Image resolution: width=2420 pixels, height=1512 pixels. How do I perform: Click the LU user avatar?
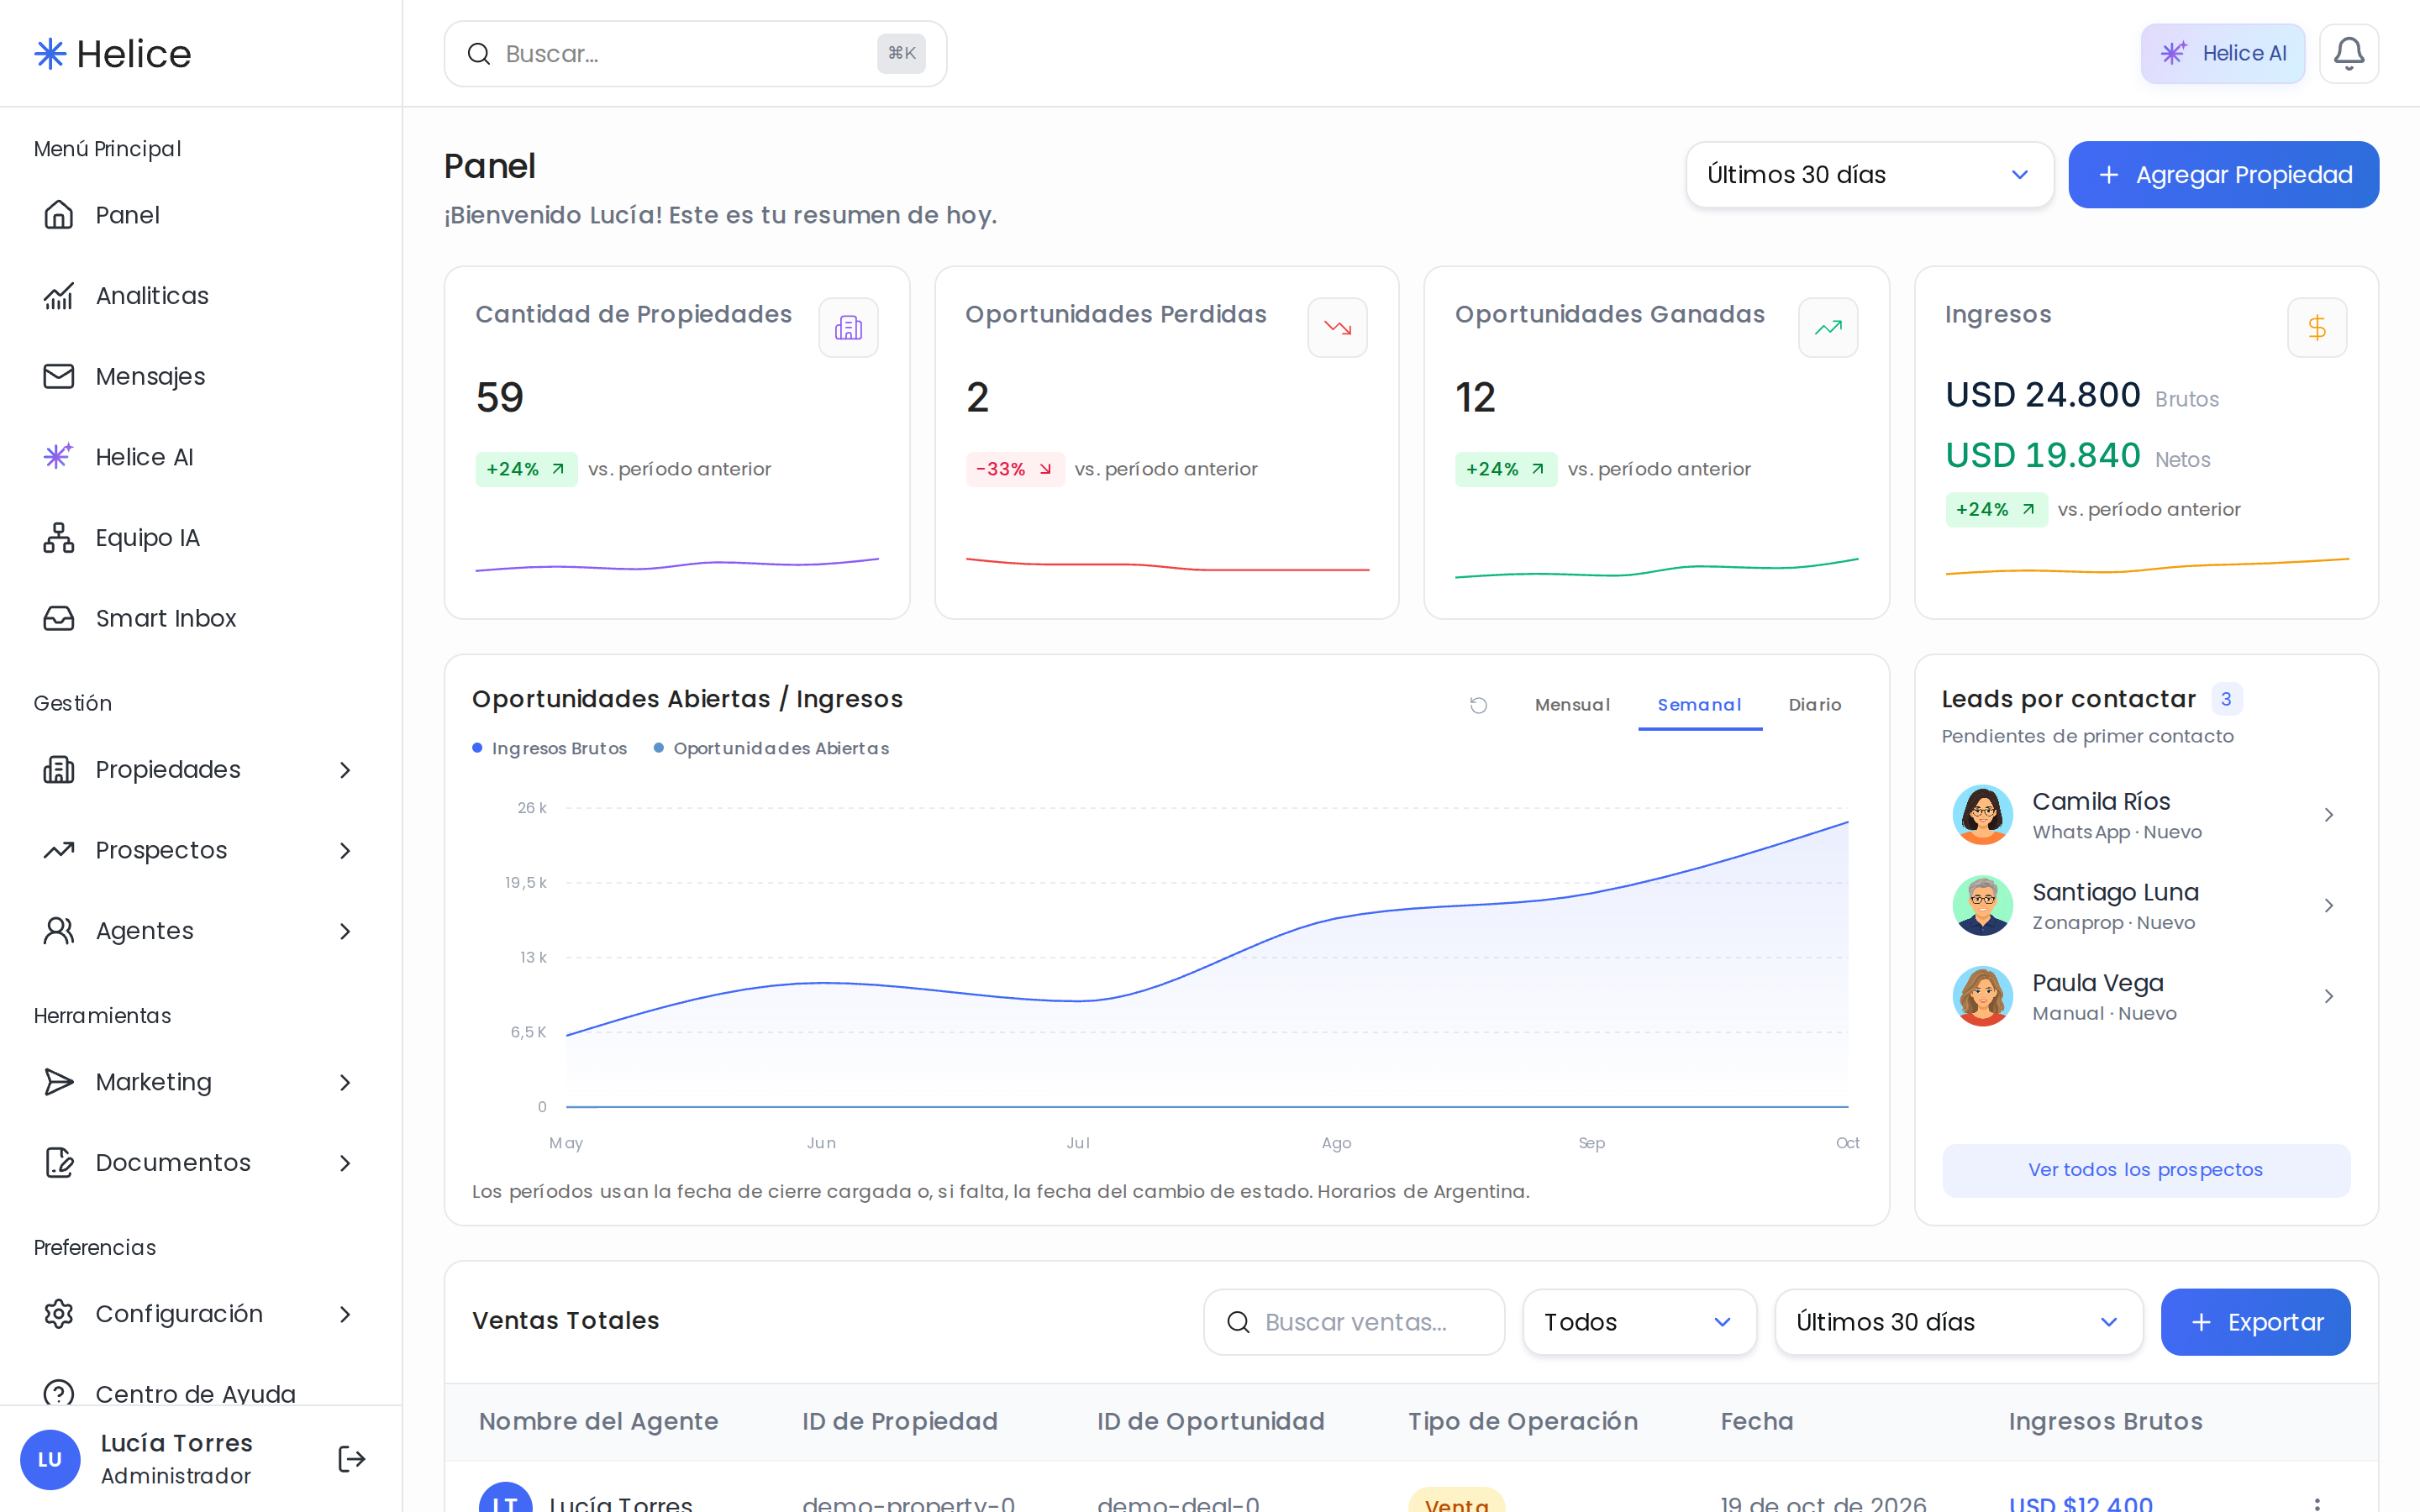coord(50,1459)
